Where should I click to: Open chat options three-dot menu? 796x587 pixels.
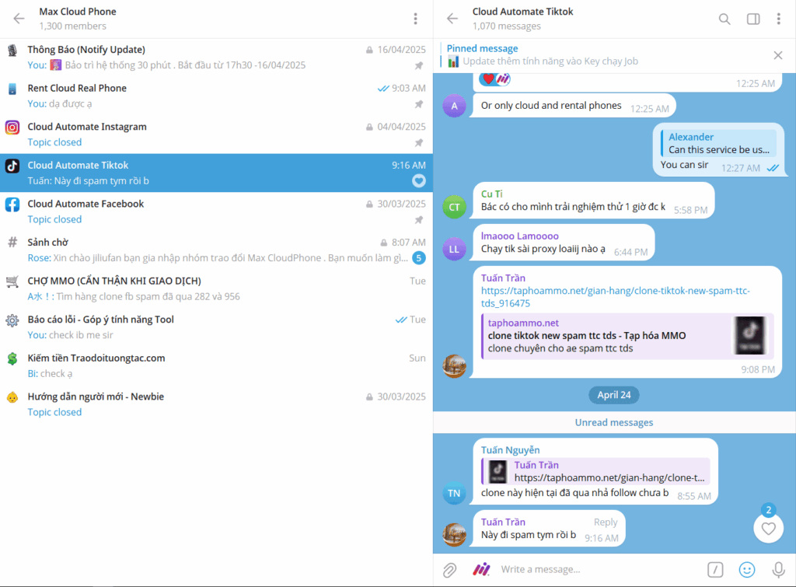point(779,19)
